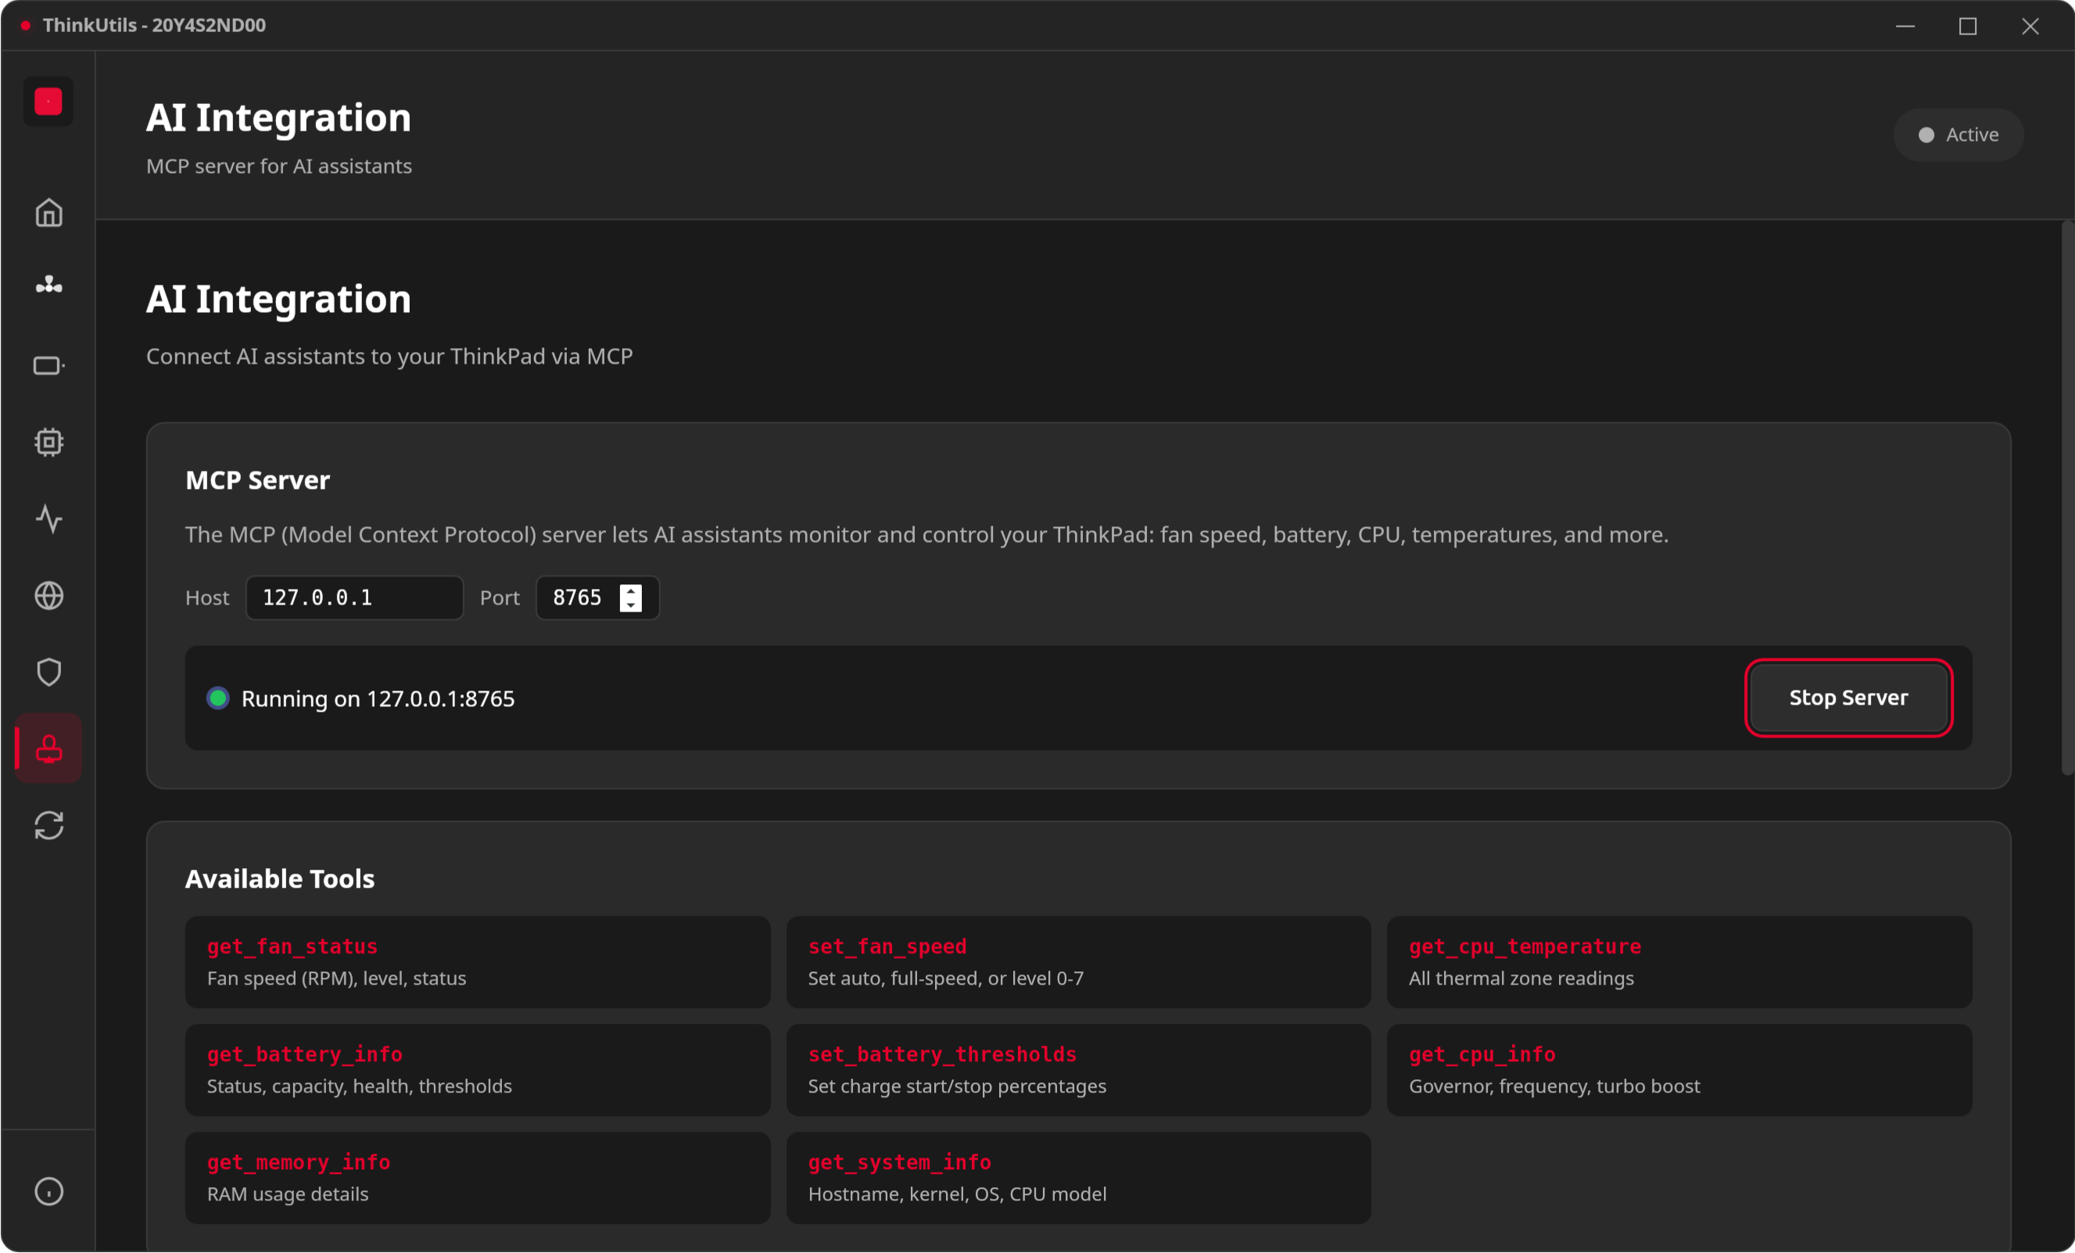Open the sync/update sidebar icon
The width and height of the screenshot is (2075, 1253).
point(48,826)
